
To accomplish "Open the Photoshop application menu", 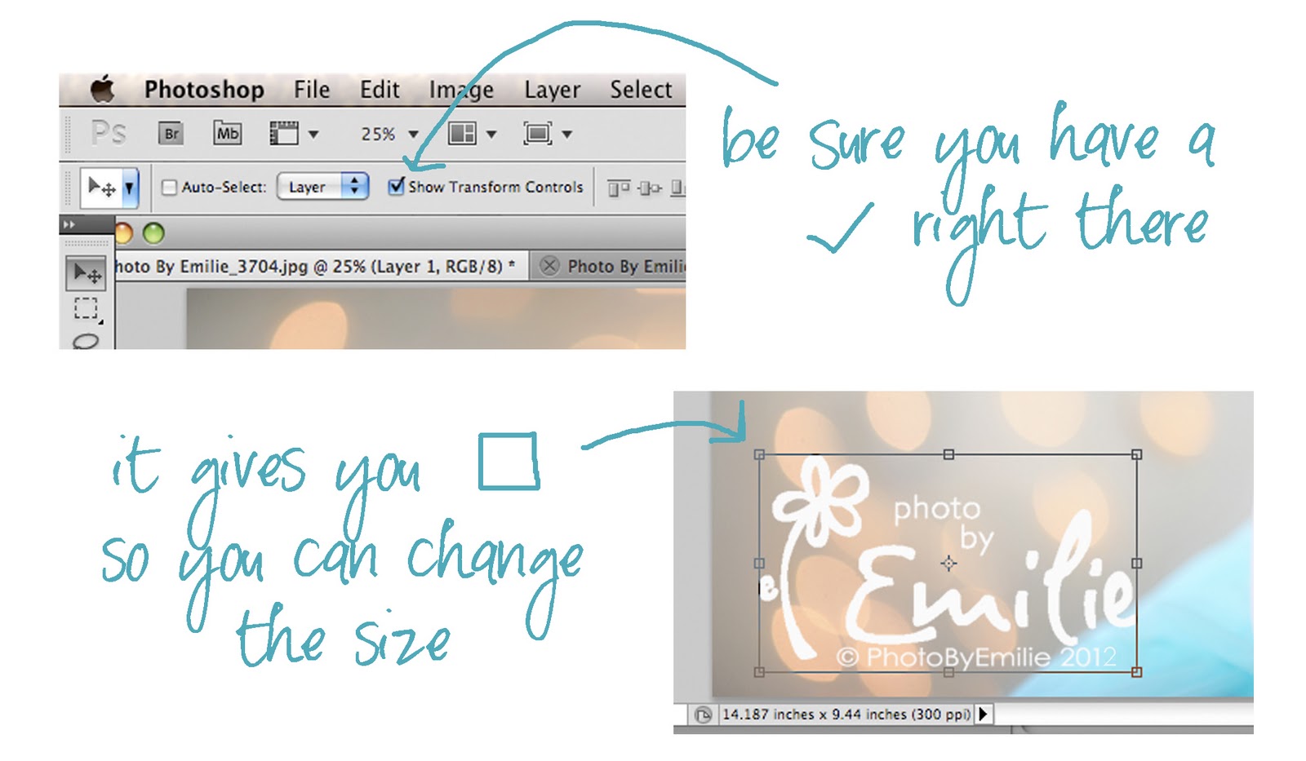I will coord(204,89).
